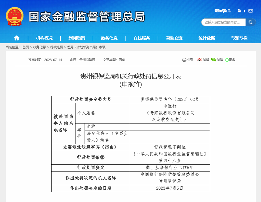Click the 微博 share text
This screenshot has height=202, width=261.
(206, 60)
